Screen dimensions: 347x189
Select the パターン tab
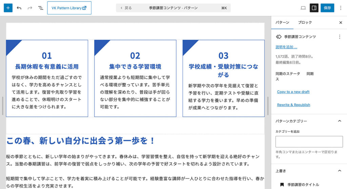coord(282,23)
